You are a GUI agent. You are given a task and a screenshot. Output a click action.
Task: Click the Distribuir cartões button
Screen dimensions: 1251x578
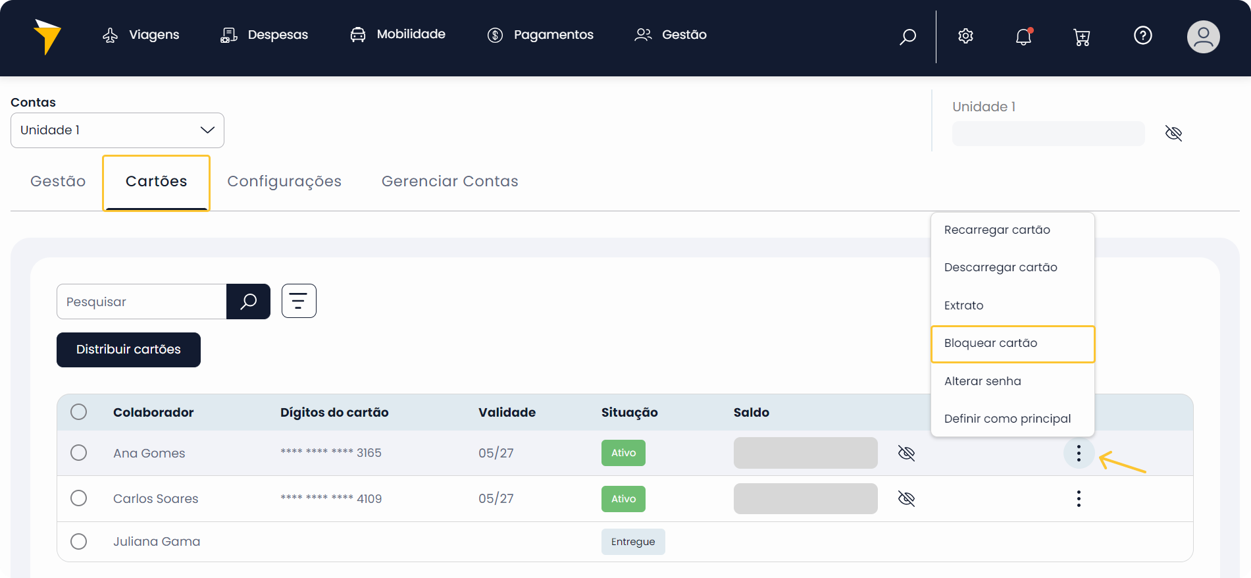pyautogui.click(x=128, y=350)
